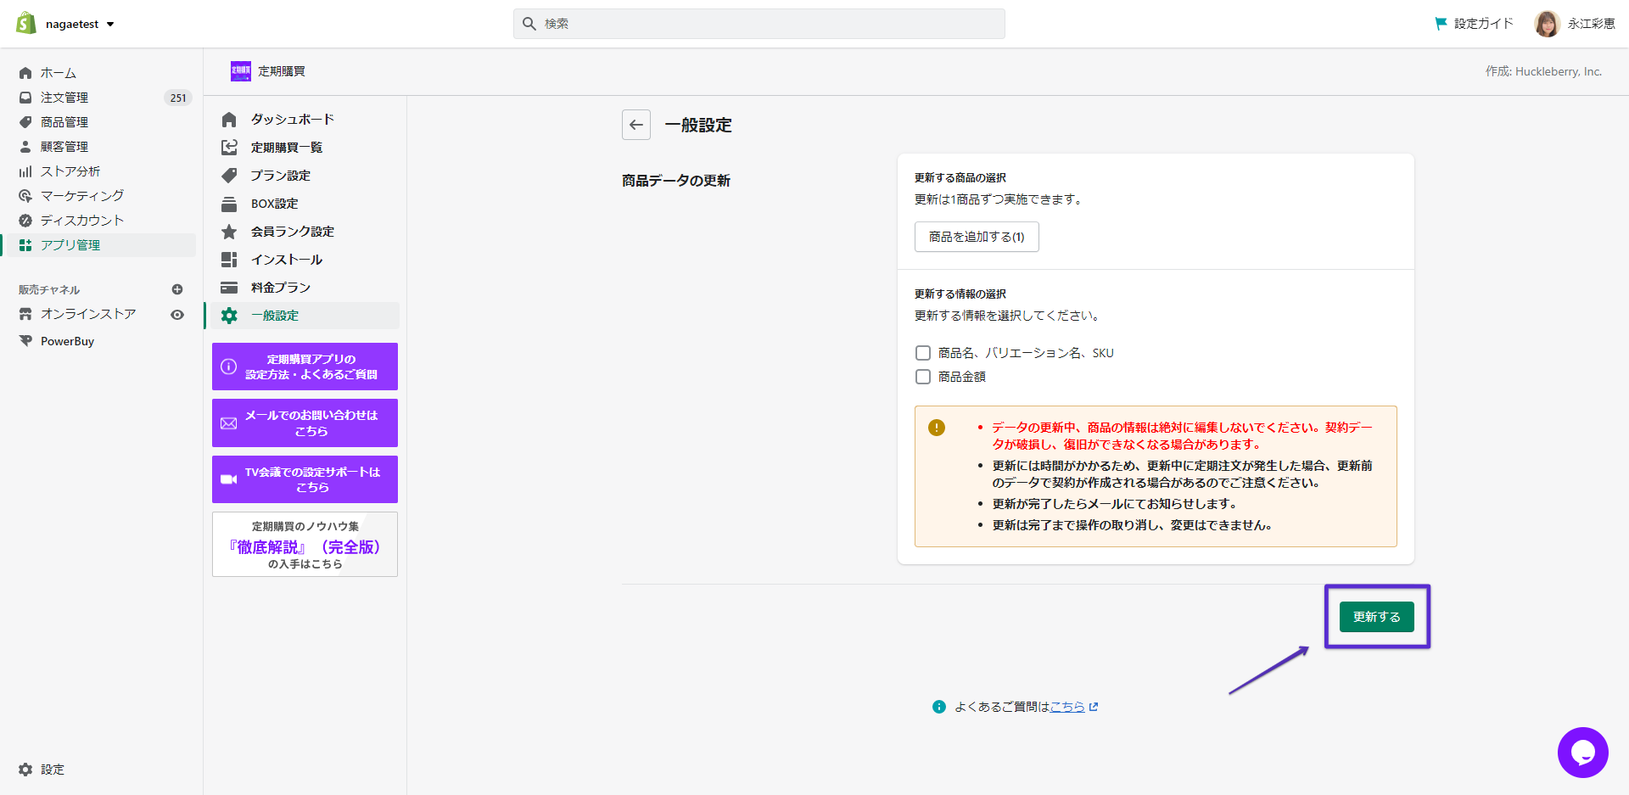Add a sales channel with plus icon
This screenshot has height=795, width=1629.
point(177,289)
